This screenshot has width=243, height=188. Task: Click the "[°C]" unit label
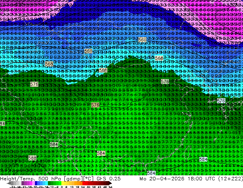(89, 179)
